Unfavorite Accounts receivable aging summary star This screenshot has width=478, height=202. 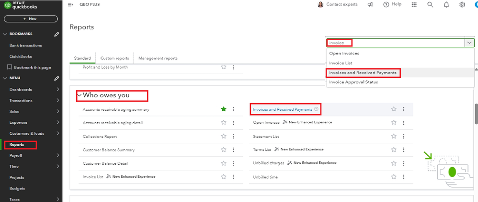click(x=223, y=109)
